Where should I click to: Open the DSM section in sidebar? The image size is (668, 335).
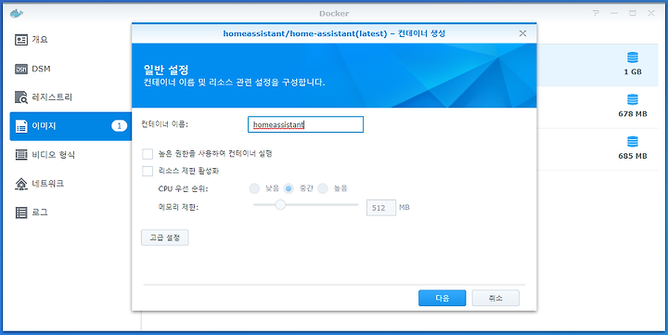pos(71,69)
